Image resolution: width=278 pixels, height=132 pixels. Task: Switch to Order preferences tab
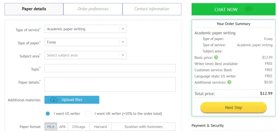(x=93, y=9)
